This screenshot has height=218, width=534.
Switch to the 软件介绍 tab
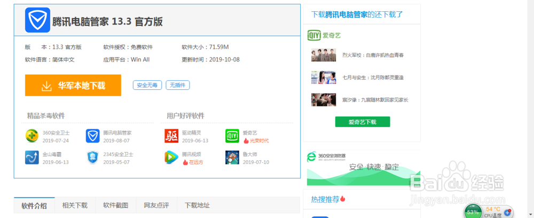[x=34, y=206]
